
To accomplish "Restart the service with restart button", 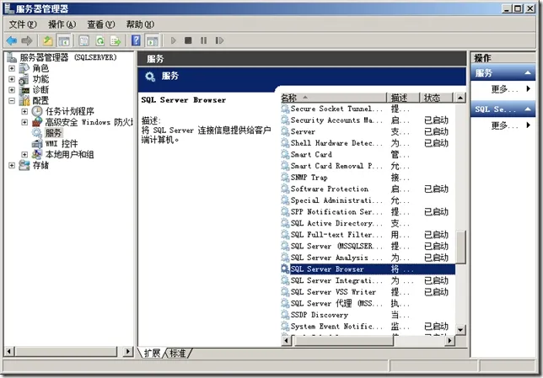I will point(219,40).
